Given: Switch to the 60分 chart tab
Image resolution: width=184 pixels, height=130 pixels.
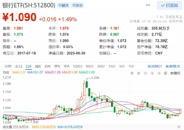Looking at the screenshot, I should point(90,67).
